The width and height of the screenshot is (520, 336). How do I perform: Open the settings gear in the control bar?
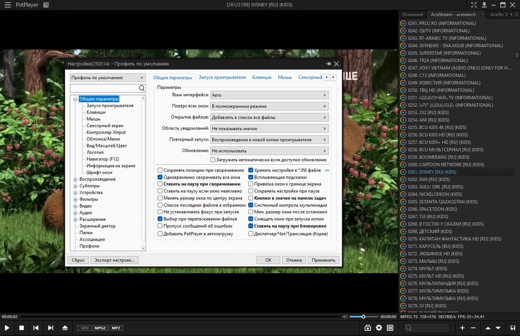(x=379, y=328)
